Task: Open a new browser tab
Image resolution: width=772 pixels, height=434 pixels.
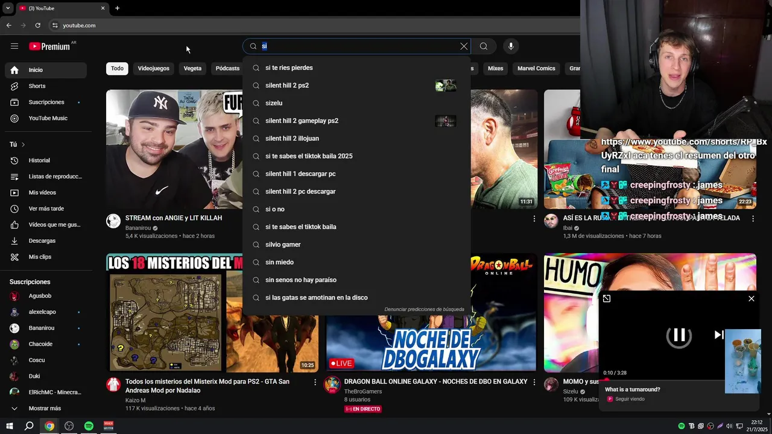Action: tap(117, 8)
